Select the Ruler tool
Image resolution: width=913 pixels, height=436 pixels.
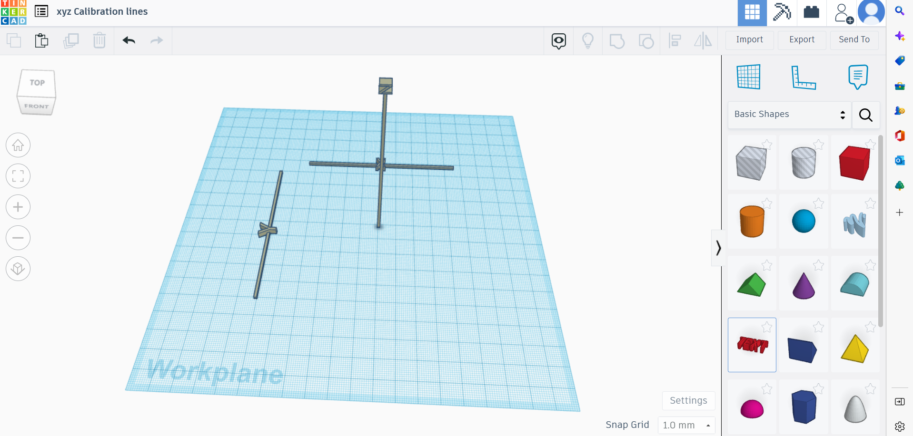coord(804,77)
